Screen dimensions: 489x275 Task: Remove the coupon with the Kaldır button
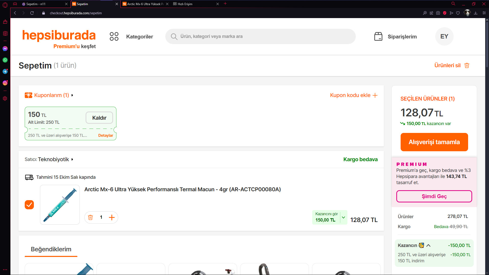(99, 118)
